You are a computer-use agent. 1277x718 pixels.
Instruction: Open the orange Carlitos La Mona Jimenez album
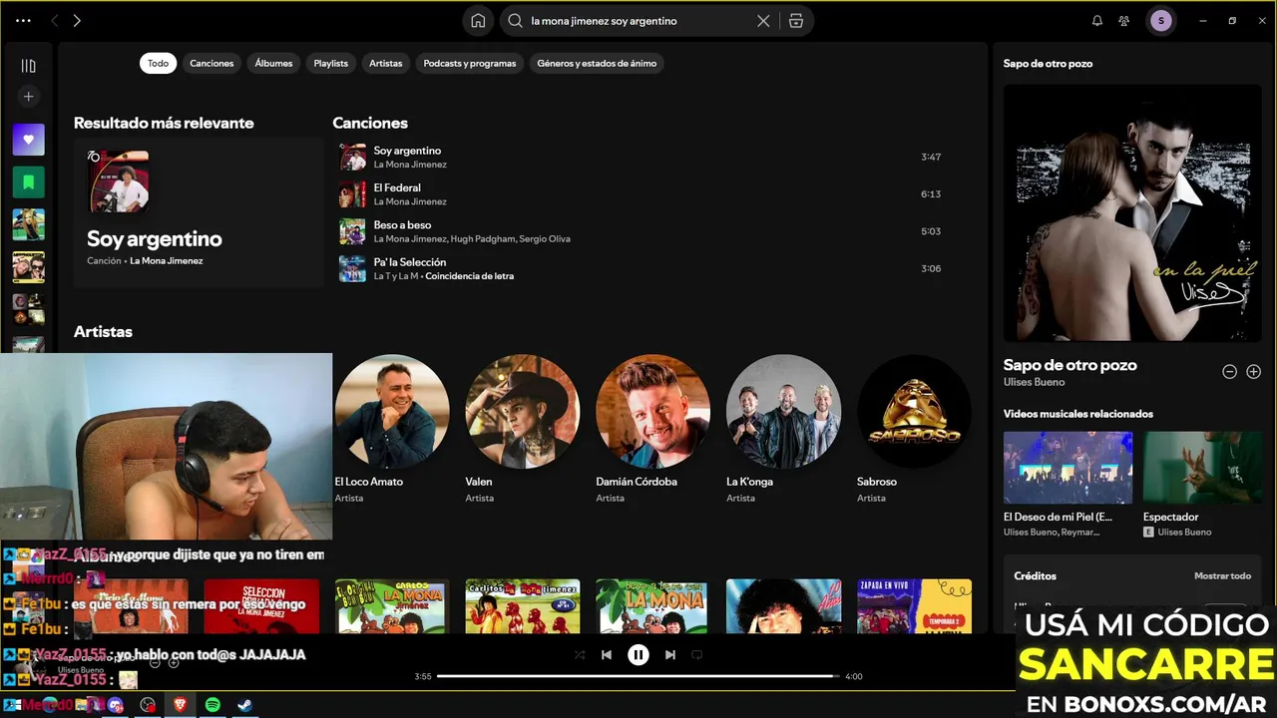click(522, 606)
